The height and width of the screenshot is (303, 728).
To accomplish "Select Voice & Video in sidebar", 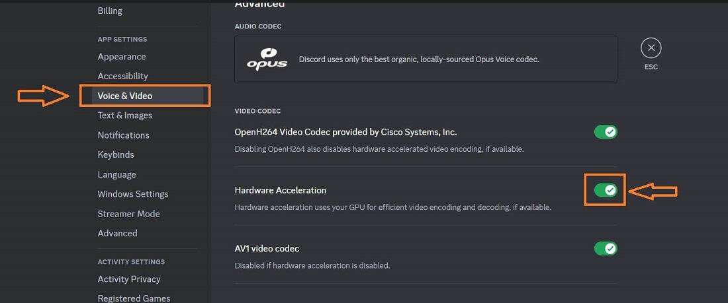I will 125,96.
